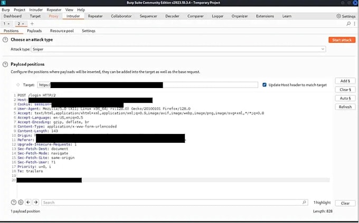Click the Sec-Fetch-Mode: navigate line
The width and height of the screenshot is (359, 223).
(43, 153)
